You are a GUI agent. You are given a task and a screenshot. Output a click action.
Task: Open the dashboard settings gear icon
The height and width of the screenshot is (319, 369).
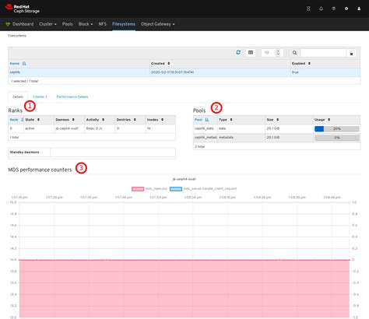click(x=346, y=9)
